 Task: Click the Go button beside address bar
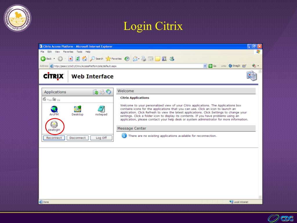click(x=212, y=66)
